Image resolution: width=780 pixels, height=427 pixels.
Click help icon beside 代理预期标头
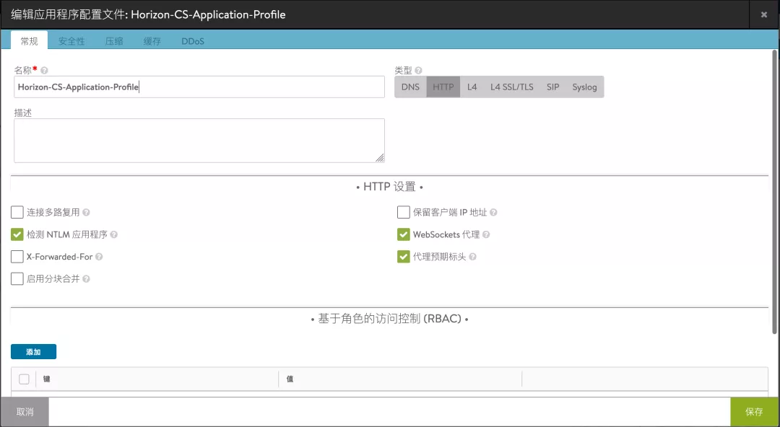472,257
